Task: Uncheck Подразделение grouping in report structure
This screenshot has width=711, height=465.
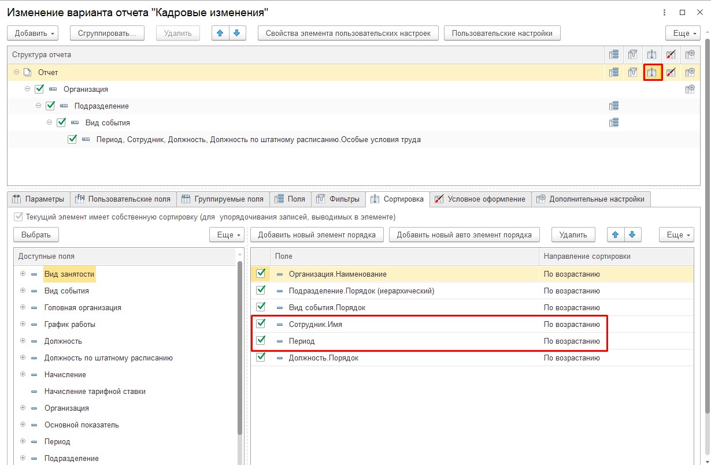Action: point(50,106)
